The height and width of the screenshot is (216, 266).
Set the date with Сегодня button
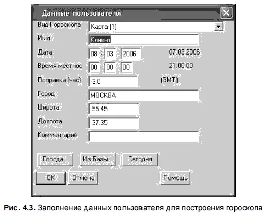140,159
